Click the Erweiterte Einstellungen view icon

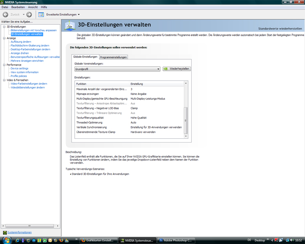tap(41, 14)
